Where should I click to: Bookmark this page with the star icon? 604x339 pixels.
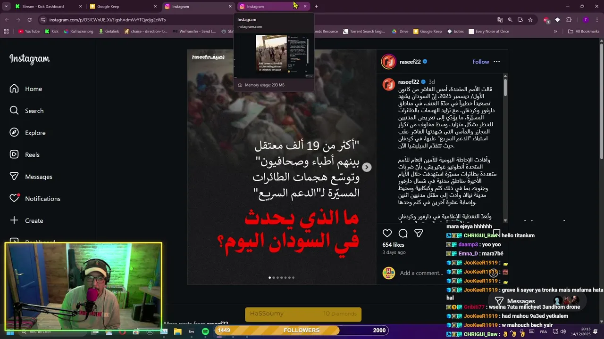tap(530, 20)
